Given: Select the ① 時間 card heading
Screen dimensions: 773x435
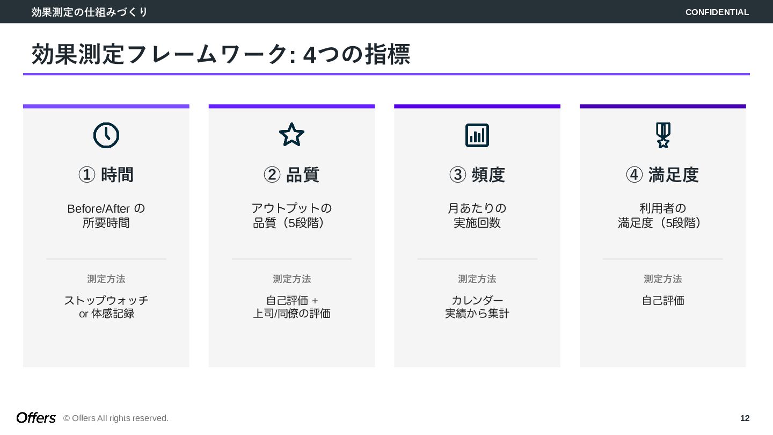Looking at the screenshot, I should point(106,175).
